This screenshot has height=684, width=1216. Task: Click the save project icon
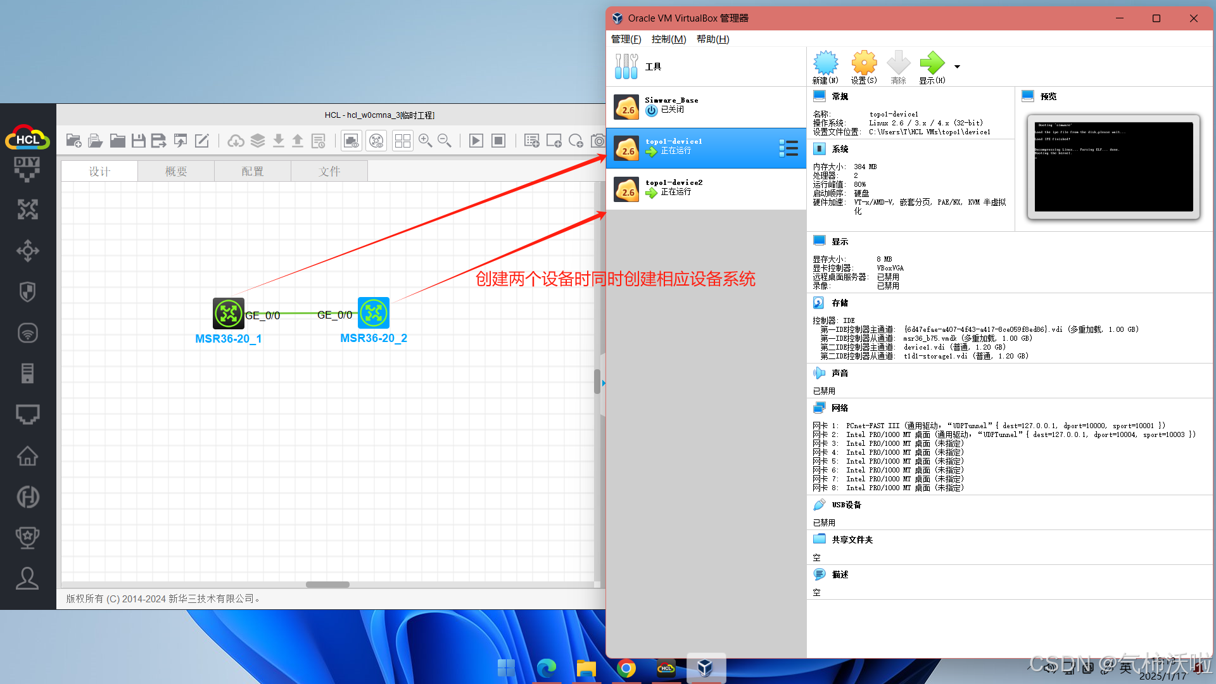(x=139, y=141)
